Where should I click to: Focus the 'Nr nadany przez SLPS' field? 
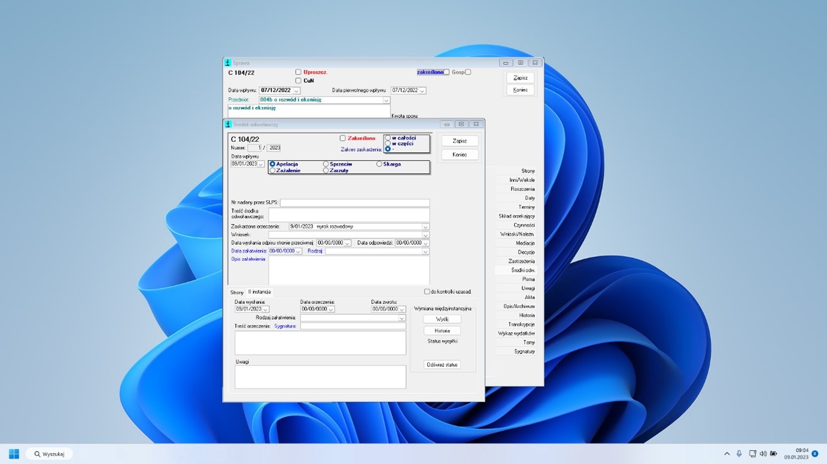pyautogui.click(x=355, y=203)
